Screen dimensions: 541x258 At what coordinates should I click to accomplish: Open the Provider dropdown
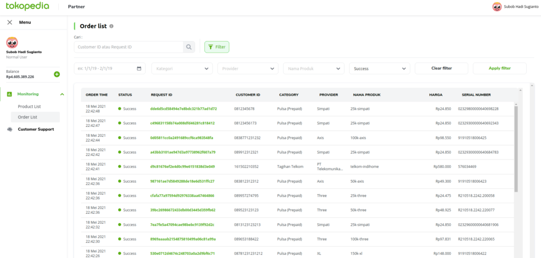(x=248, y=68)
